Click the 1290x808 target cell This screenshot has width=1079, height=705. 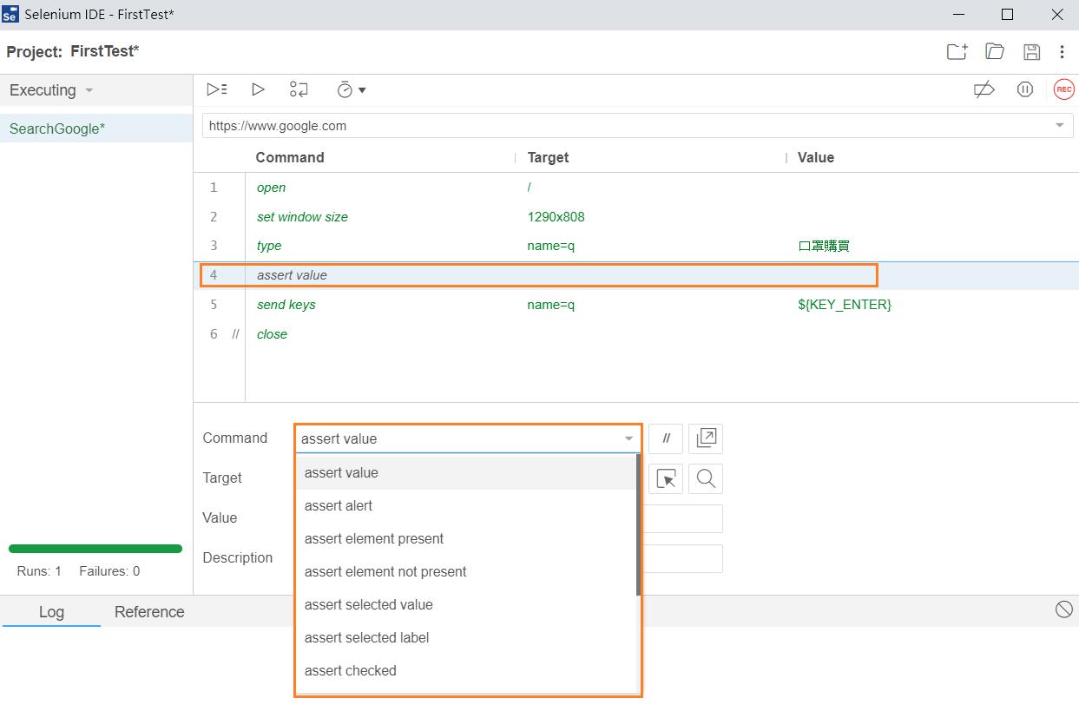click(x=556, y=217)
